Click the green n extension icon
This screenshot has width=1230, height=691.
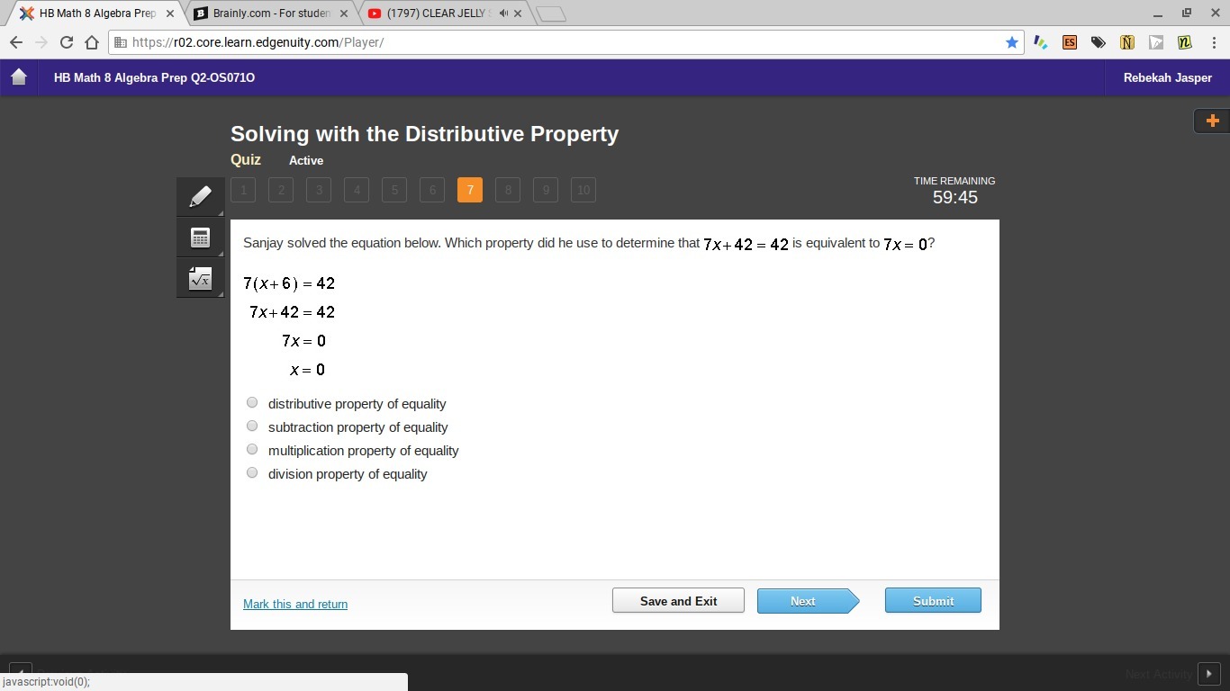tap(1185, 42)
